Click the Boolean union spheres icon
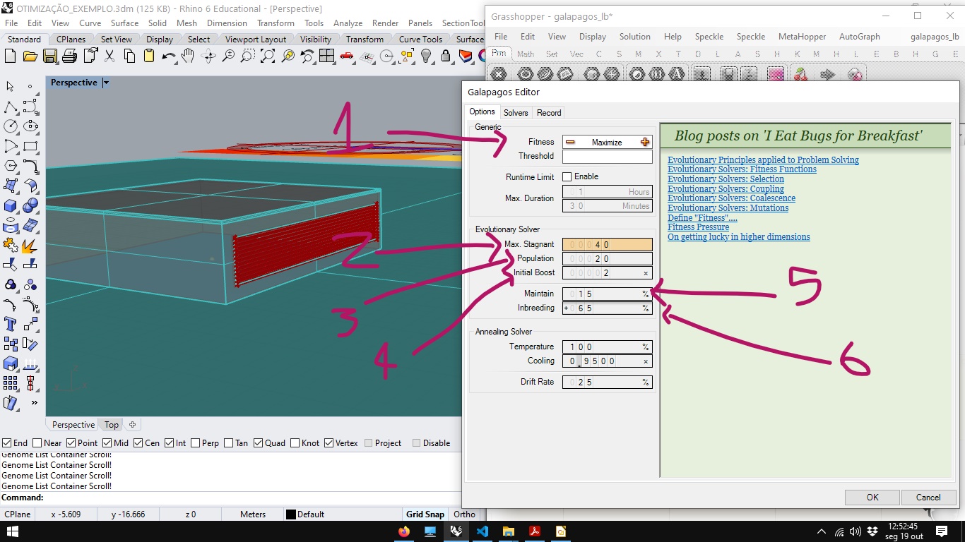 [x=30, y=206]
